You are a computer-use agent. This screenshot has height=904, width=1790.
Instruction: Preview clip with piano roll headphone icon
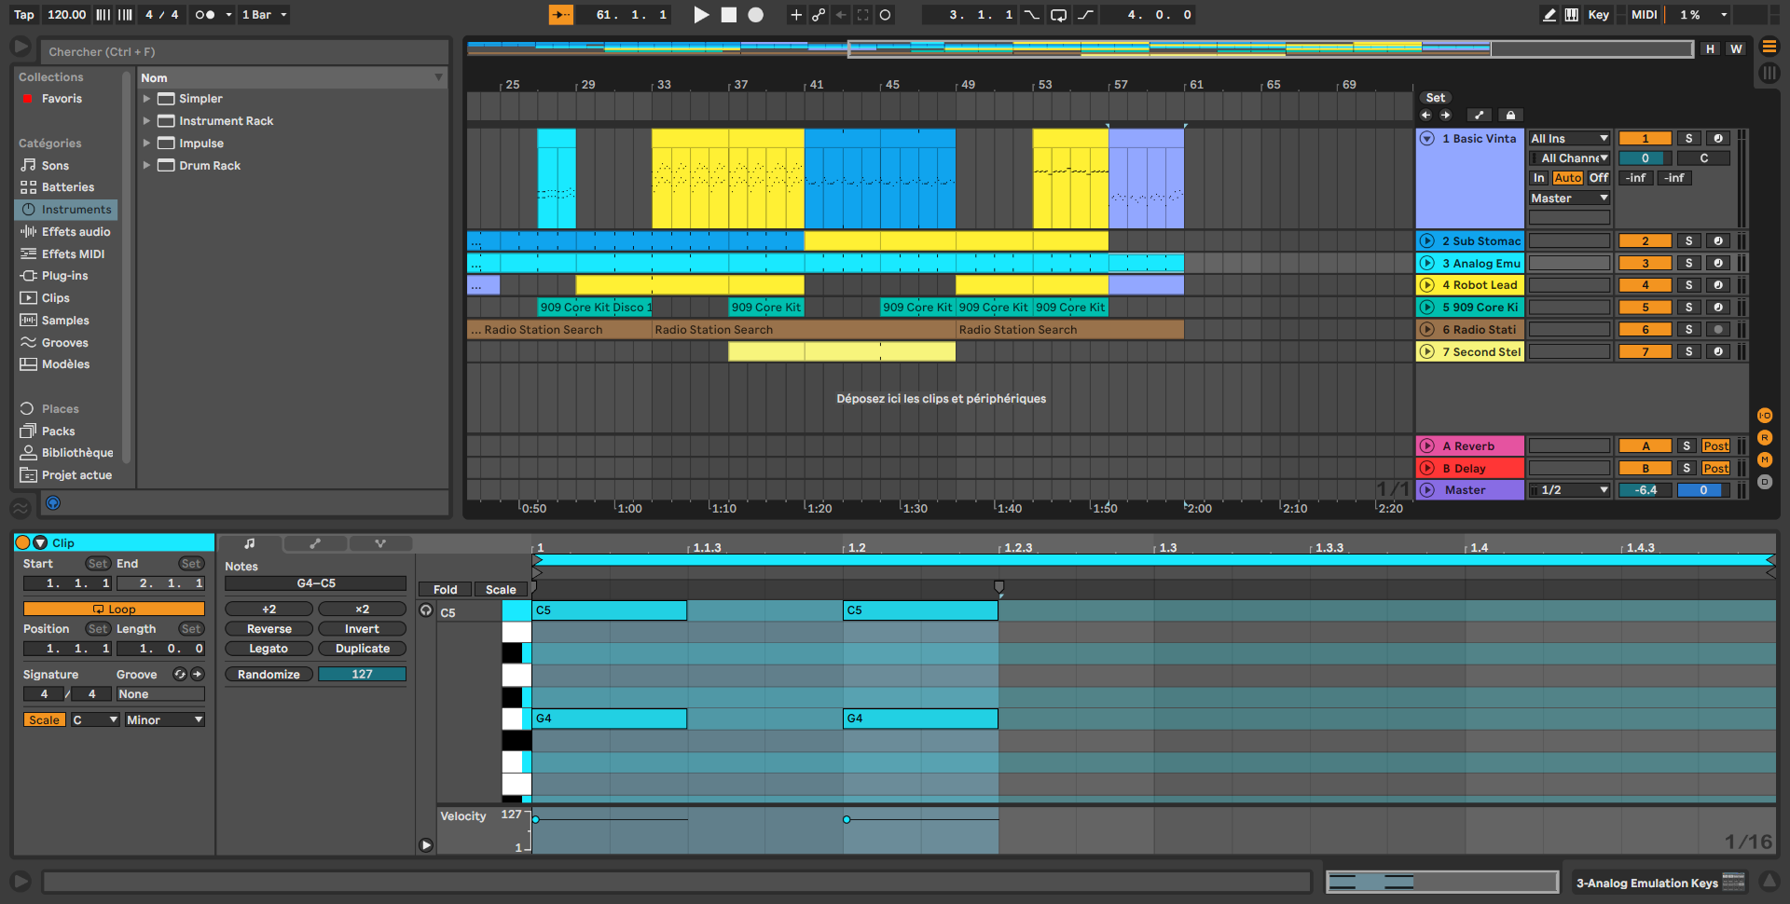click(x=426, y=611)
